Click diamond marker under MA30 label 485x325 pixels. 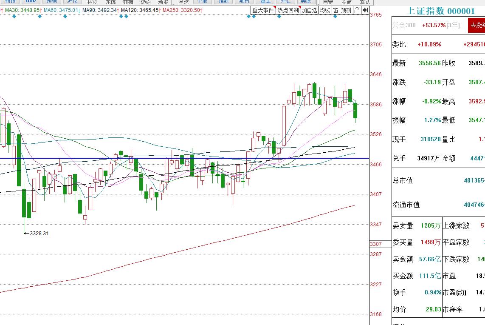14,17
